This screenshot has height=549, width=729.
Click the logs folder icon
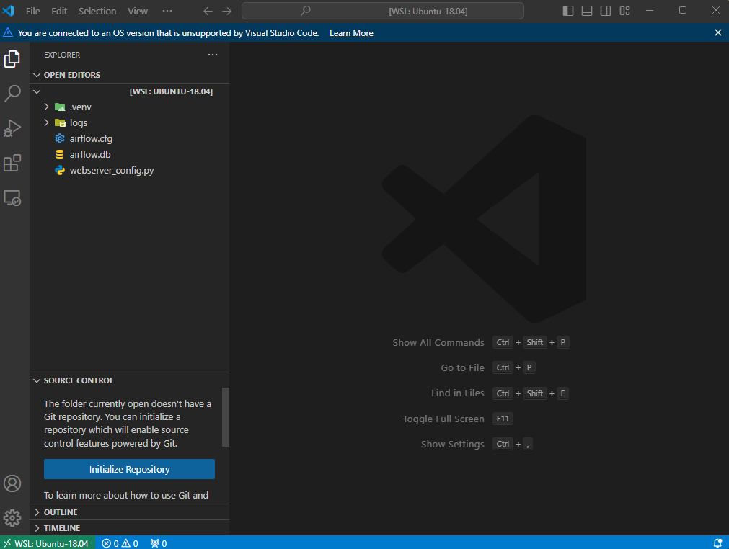coord(60,123)
